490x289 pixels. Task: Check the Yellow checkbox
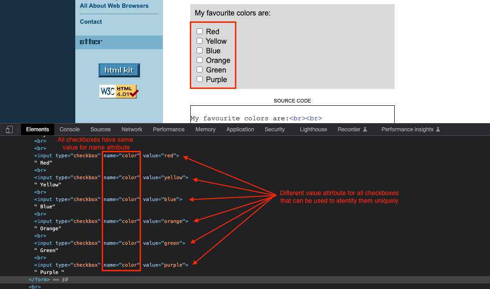coord(199,41)
